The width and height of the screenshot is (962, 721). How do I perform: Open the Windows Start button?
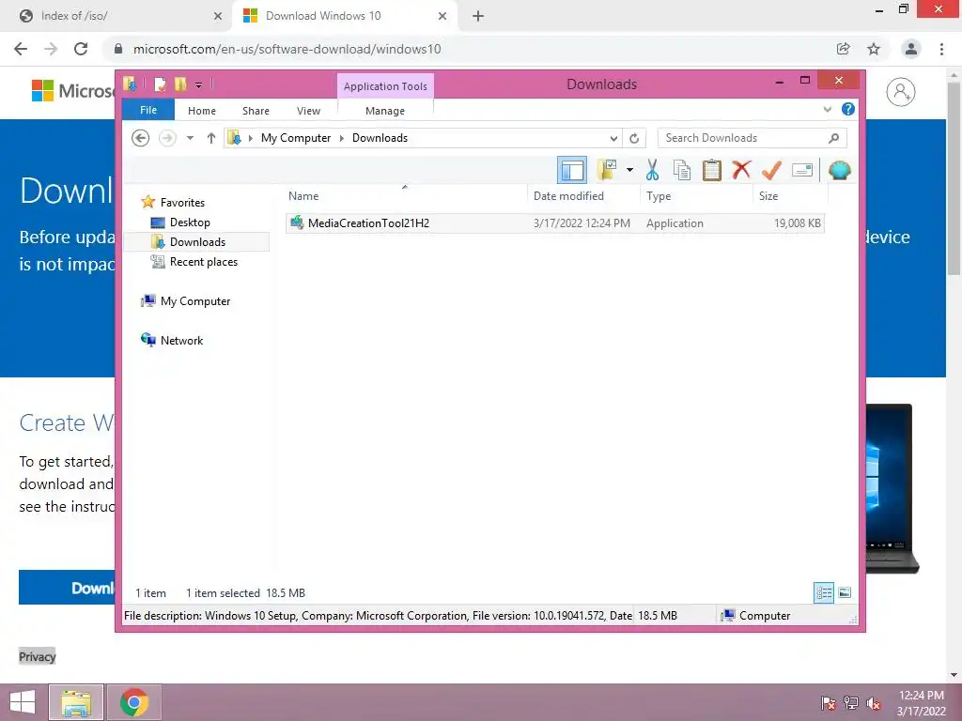[x=23, y=702]
